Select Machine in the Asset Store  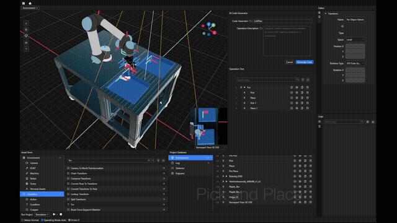pos(34,173)
